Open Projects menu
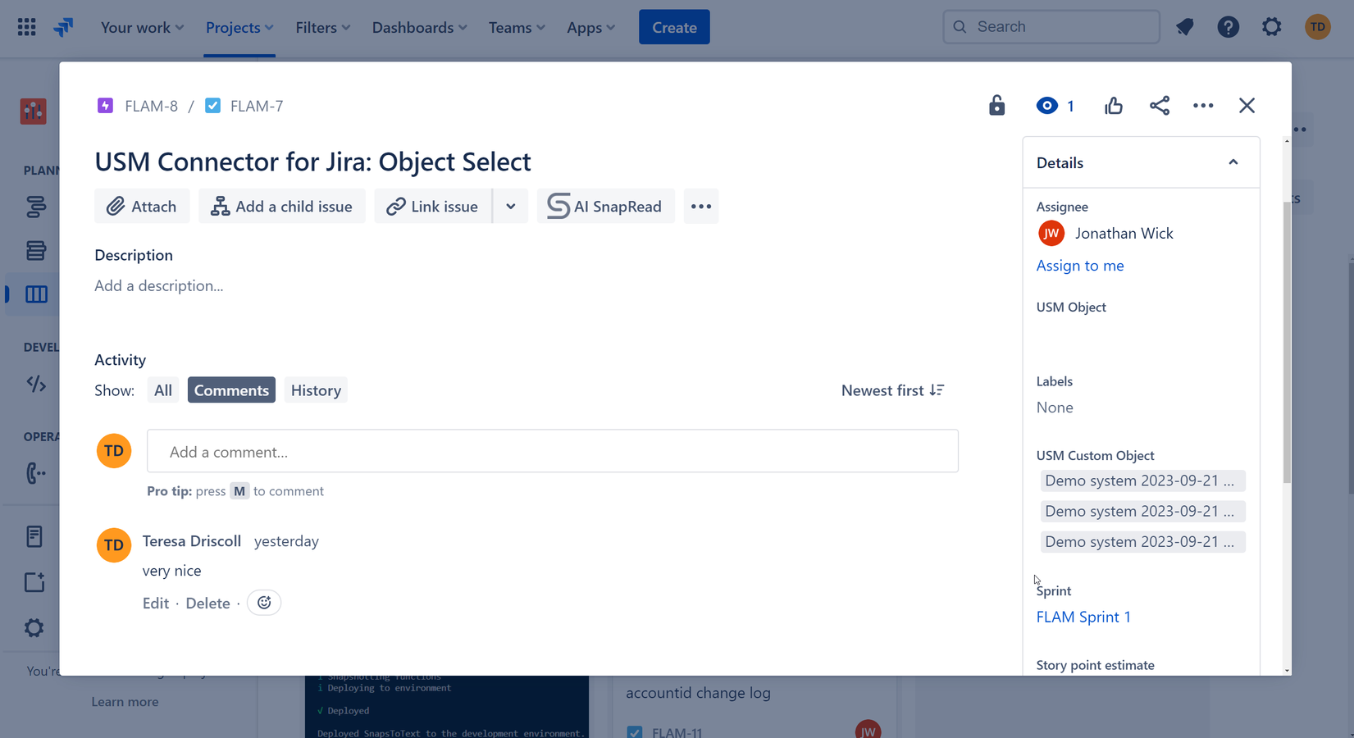This screenshot has width=1354, height=738. [x=239, y=27]
